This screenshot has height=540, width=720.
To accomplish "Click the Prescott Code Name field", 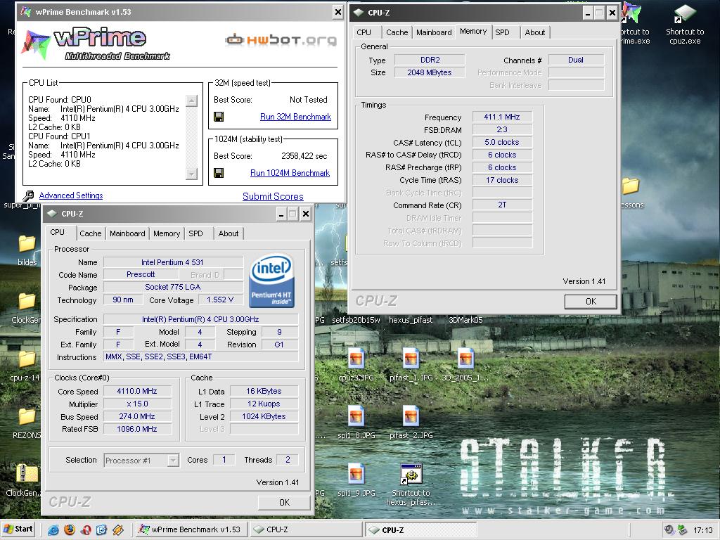I will click(x=141, y=275).
